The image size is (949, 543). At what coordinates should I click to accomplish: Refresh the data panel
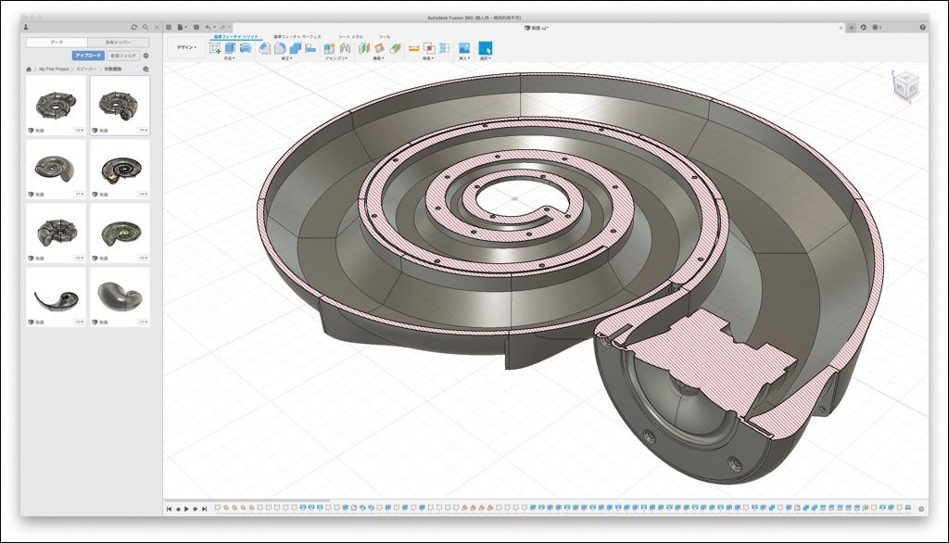133,27
